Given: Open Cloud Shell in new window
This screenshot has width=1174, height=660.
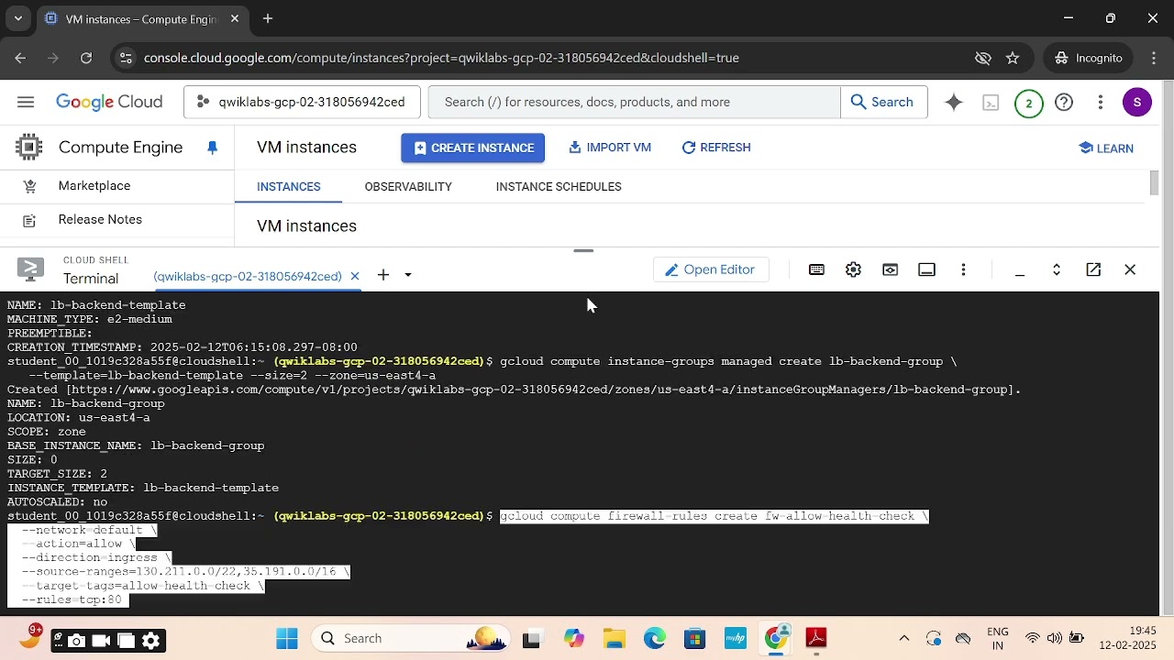Looking at the screenshot, I should tap(1093, 269).
